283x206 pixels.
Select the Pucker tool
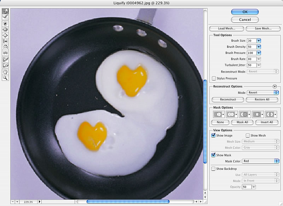click(5, 29)
